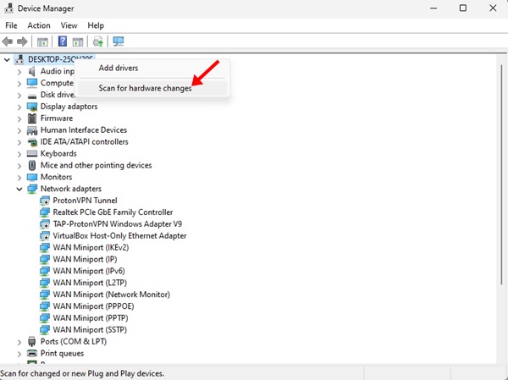Open the Action menu
The height and width of the screenshot is (380, 508).
39,25
